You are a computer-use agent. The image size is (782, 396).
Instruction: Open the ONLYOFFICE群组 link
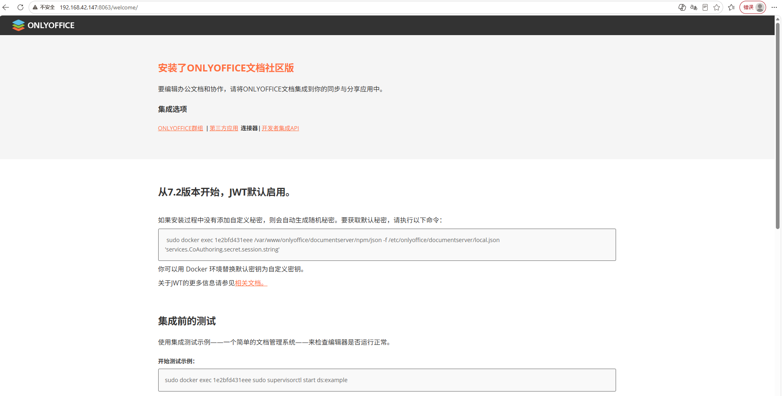(181, 128)
